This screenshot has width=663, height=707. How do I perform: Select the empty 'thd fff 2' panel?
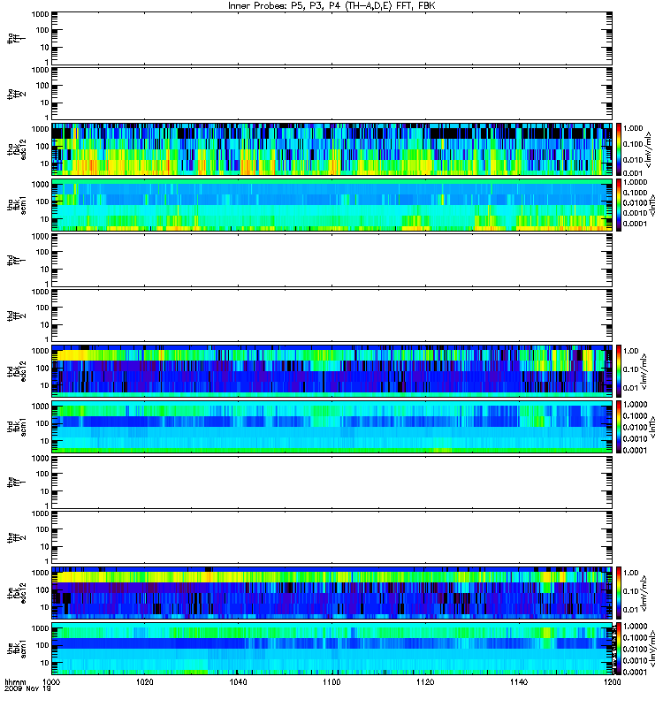point(332,315)
